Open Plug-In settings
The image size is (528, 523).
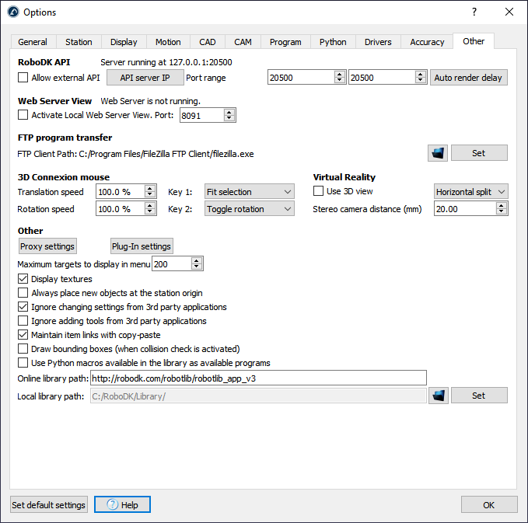(x=141, y=246)
